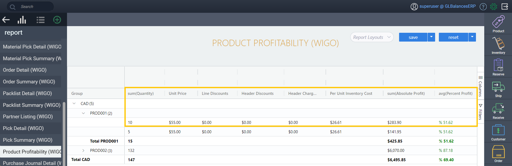Sort by sum(Quantity) column header
The image size is (512, 166).
click(141, 94)
